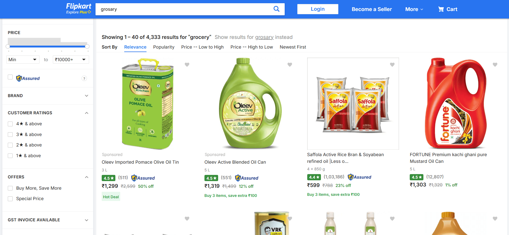Wishlist heart on Saffola Active oil

(x=392, y=64)
